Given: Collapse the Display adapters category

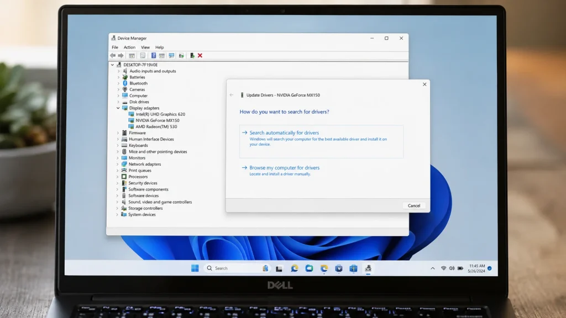Looking at the screenshot, I should click(118, 108).
